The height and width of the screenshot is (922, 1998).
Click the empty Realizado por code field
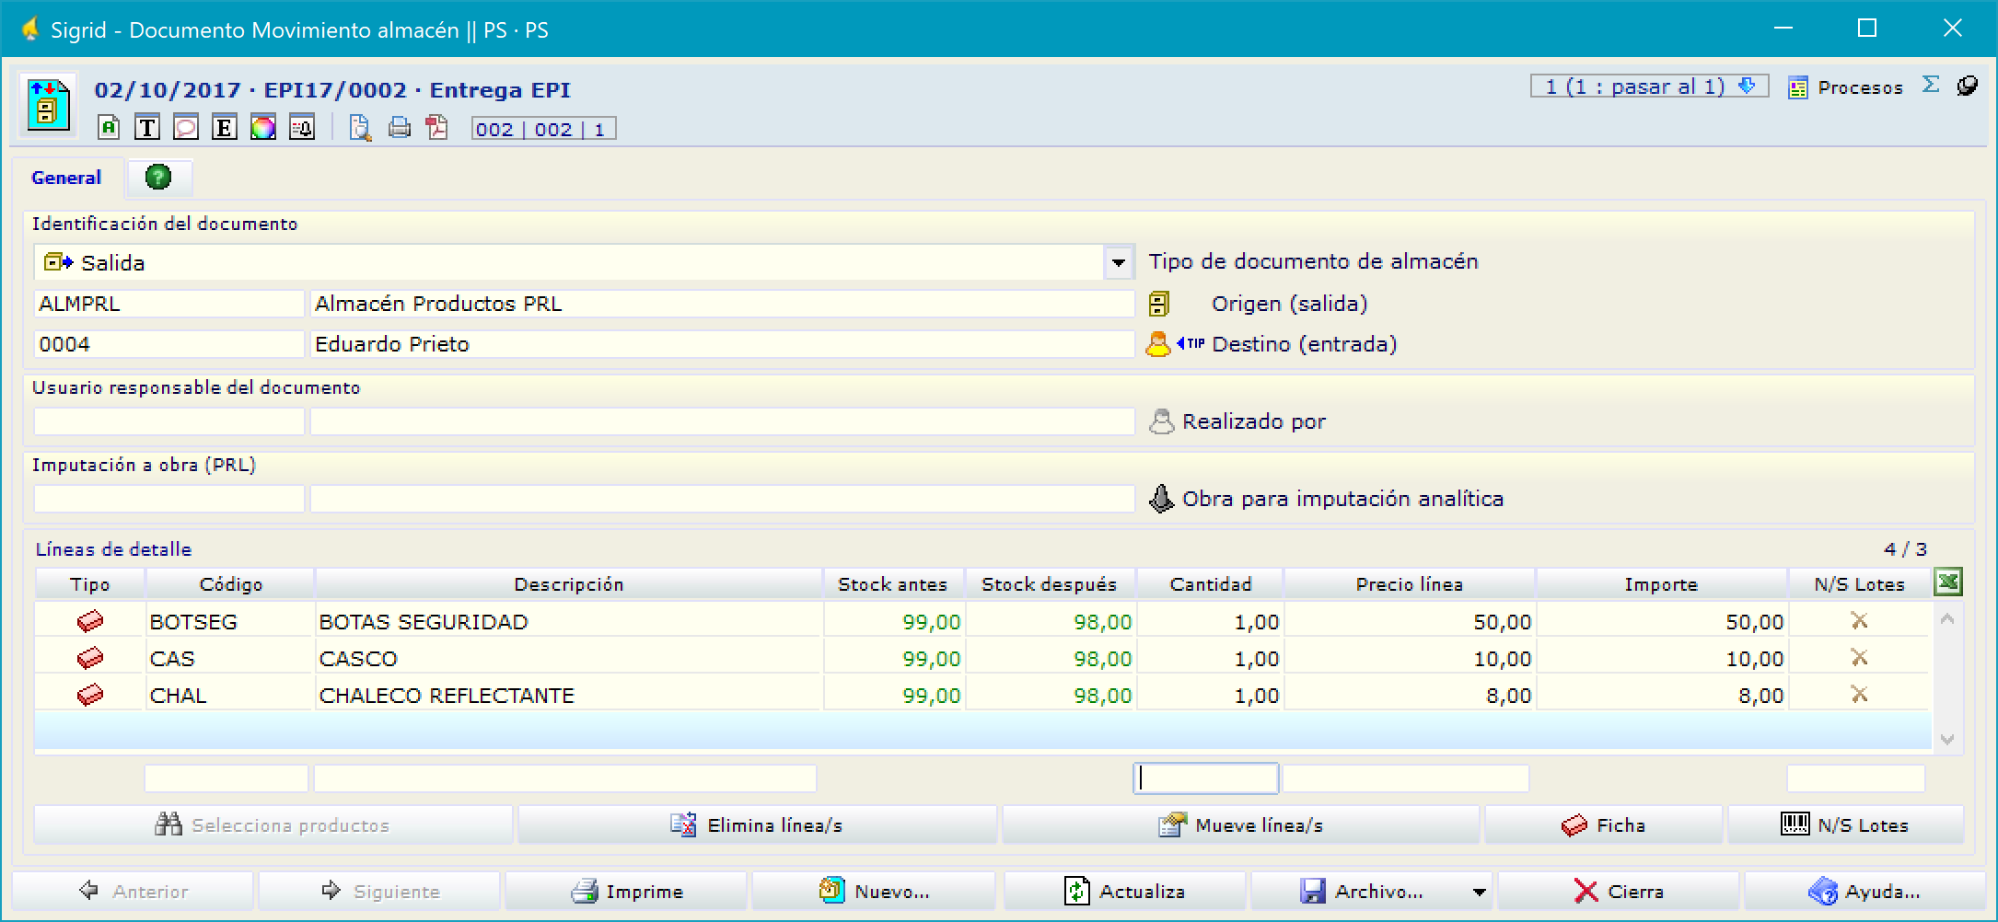pyautogui.click(x=168, y=421)
